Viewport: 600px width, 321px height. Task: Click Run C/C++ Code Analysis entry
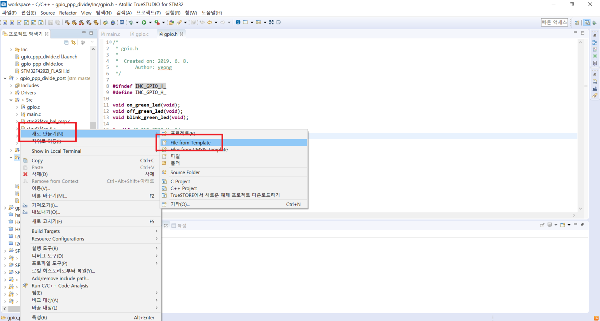click(91, 286)
